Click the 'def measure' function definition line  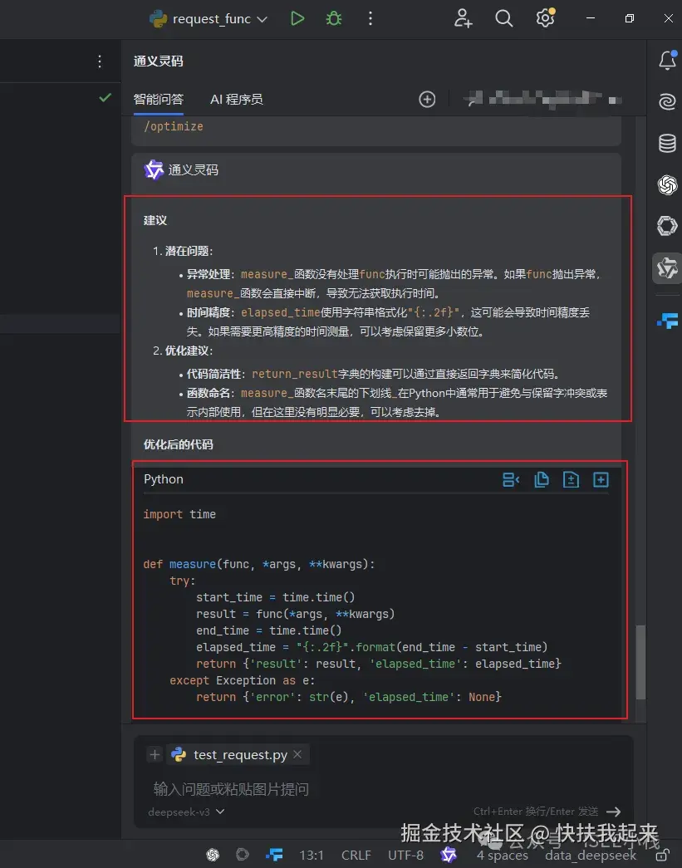pyautogui.click(x=259, y=564)
